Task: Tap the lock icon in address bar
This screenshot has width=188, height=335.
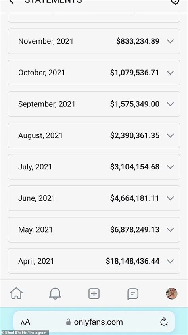Action: (x=68, y=322)
